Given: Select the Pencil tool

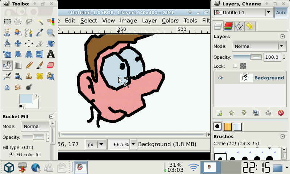Looking at the screenshot, I should pyautogui.click(x=29, y=65).
